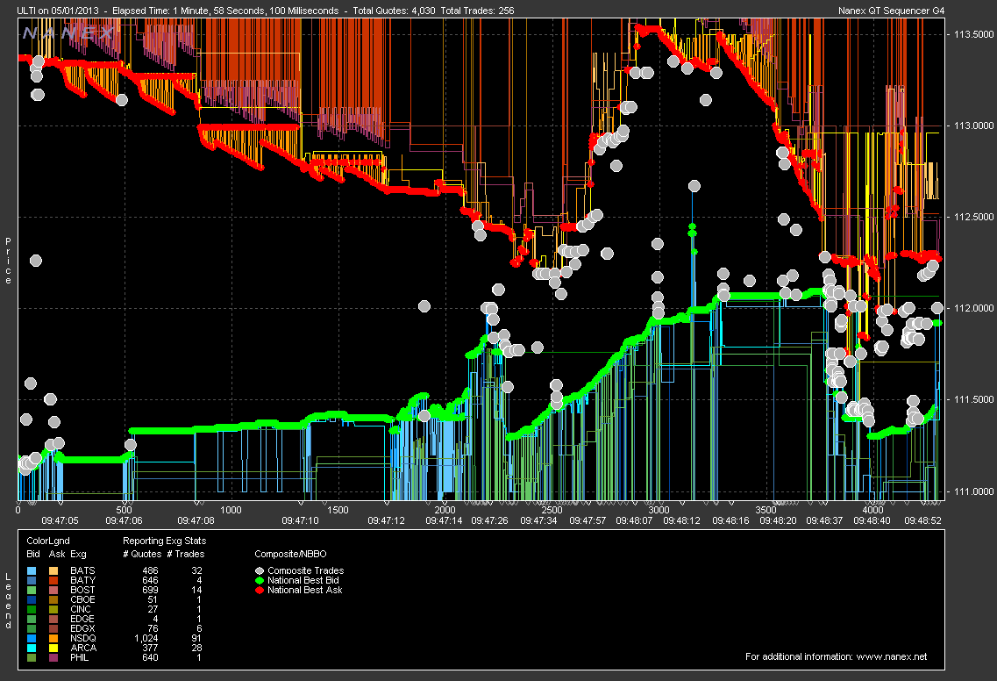Click the ARCA ask yellow swatch

[54, 648]
